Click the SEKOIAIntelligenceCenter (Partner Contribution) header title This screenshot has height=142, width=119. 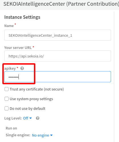(61, 4)
